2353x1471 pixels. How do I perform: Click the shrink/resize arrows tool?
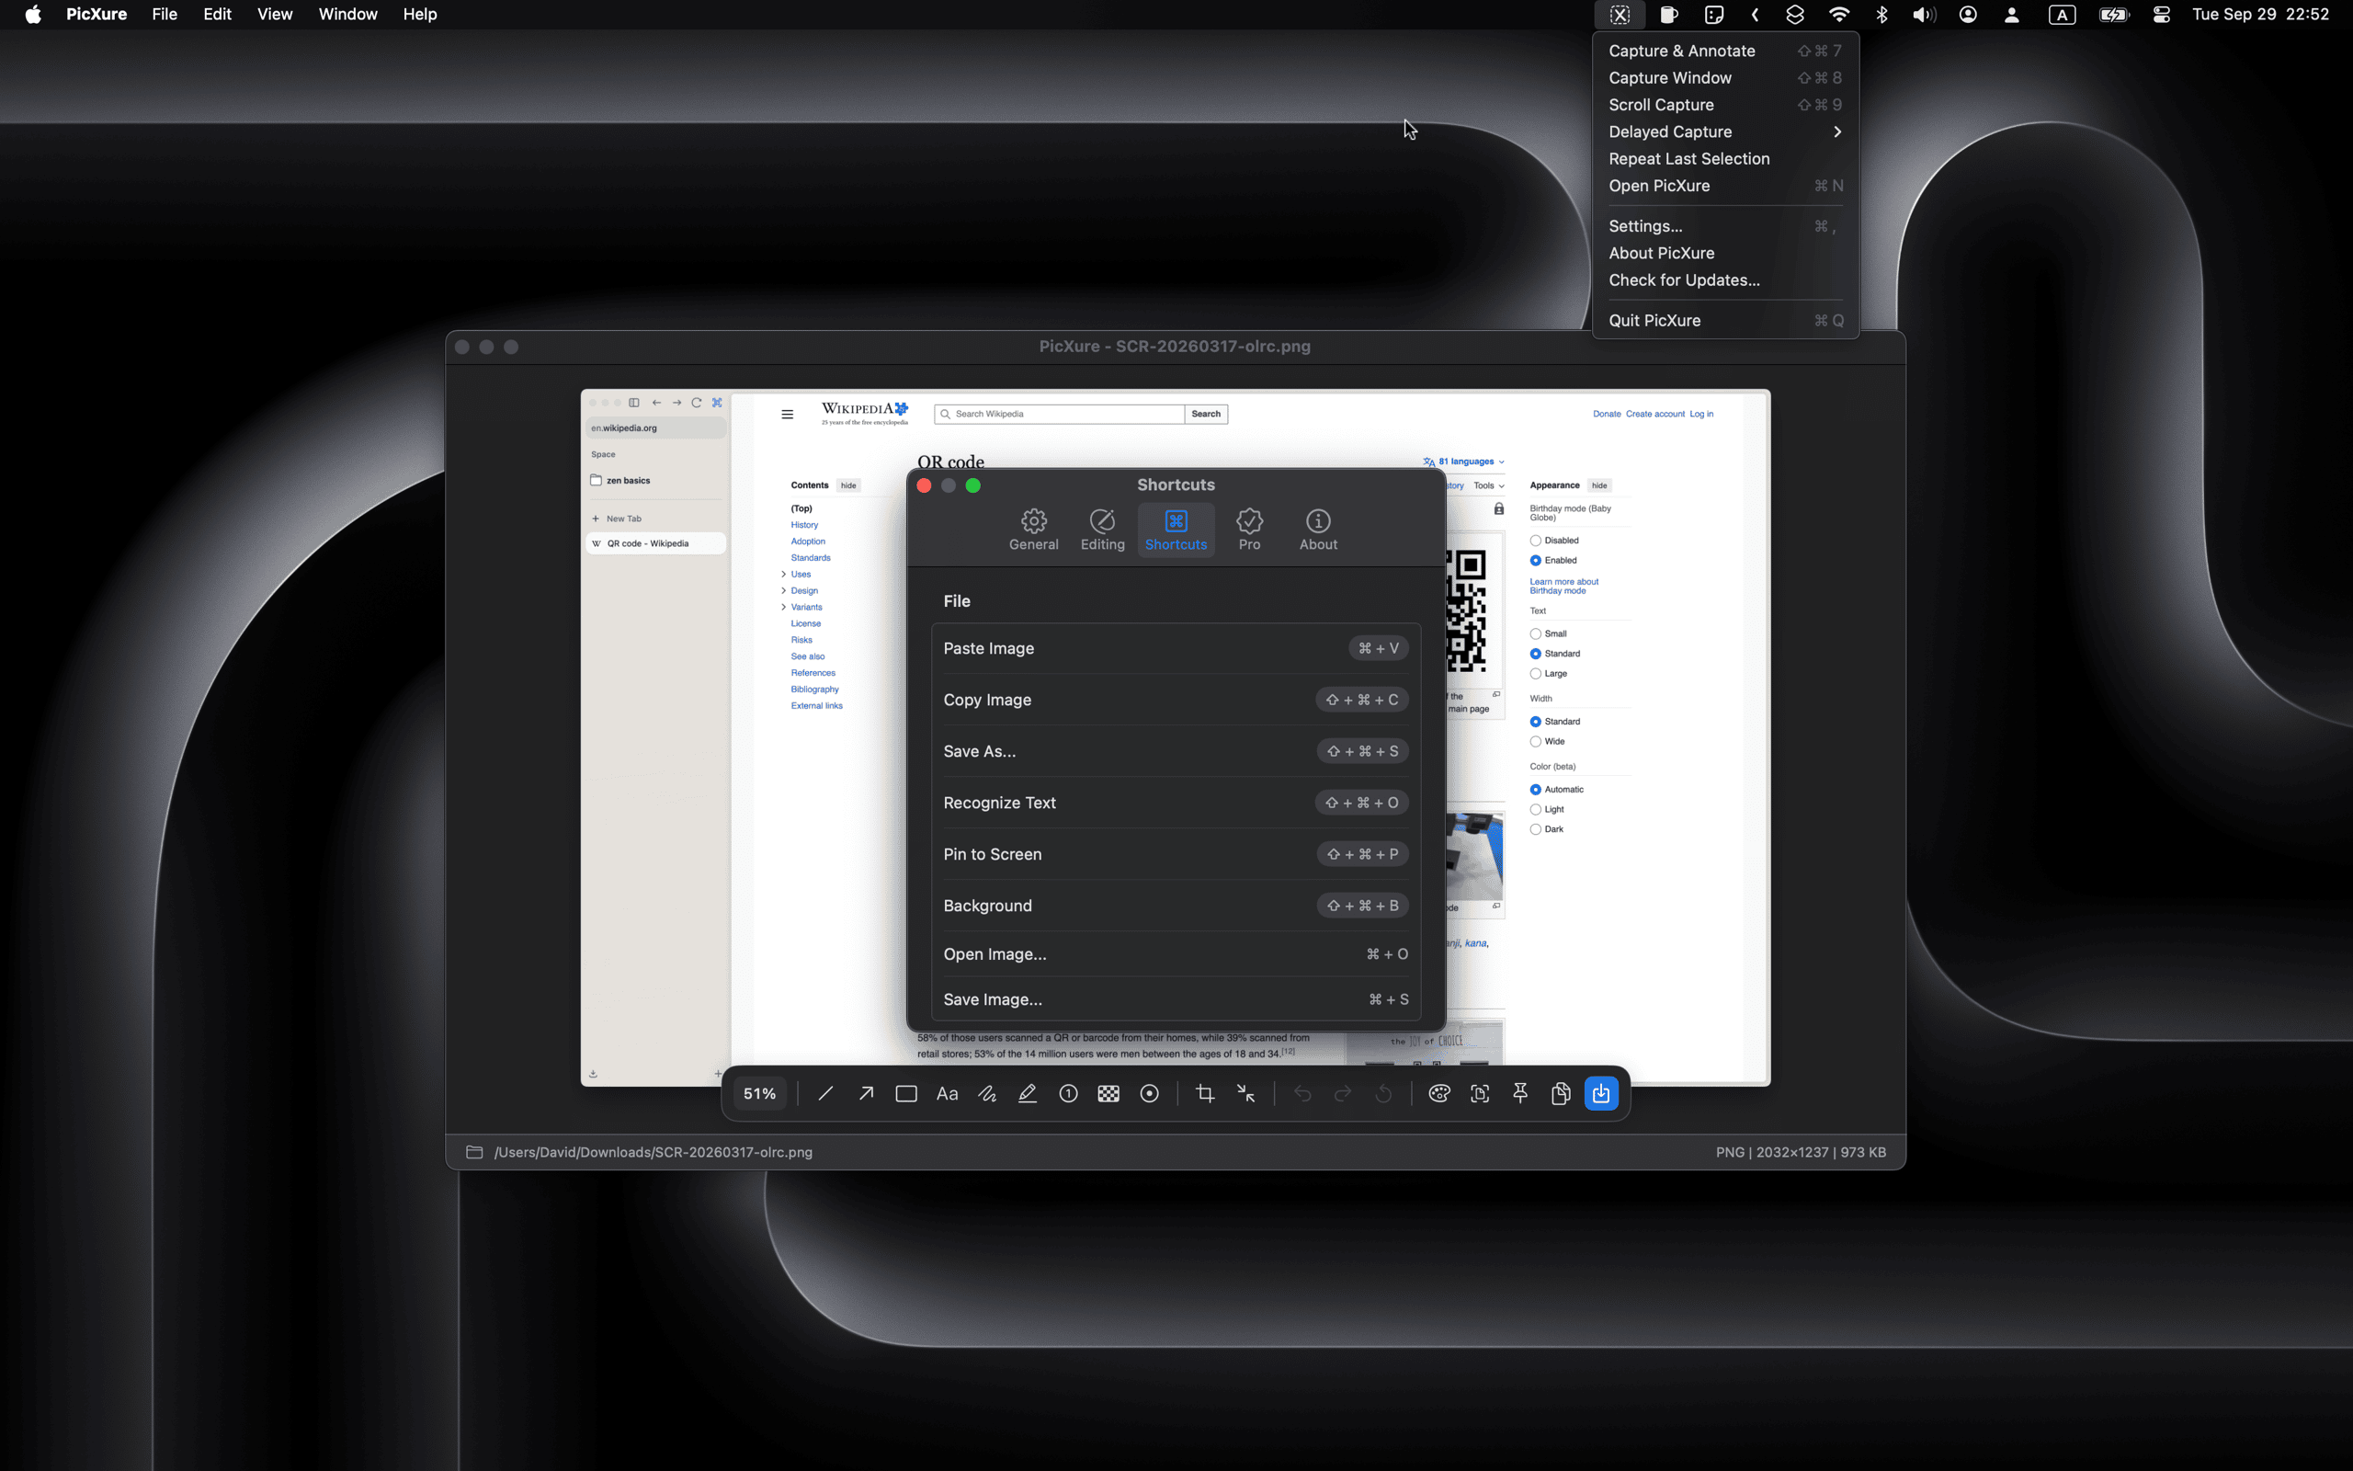pyautogui.click(x=1245, y=1093)
